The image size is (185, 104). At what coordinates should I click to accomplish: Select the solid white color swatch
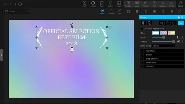tap(156, 33)
